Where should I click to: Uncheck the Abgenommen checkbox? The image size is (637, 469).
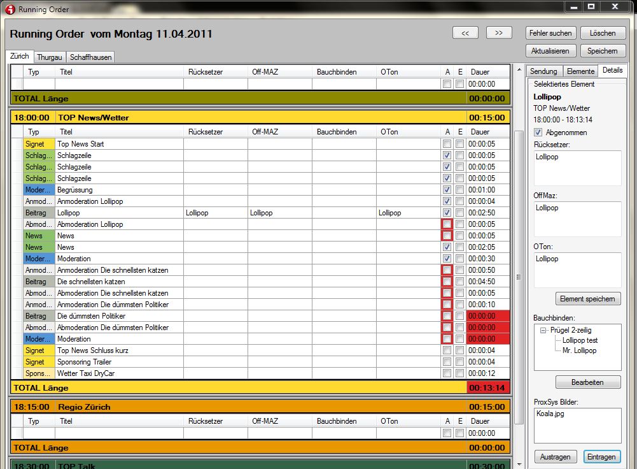pos(538,133)
